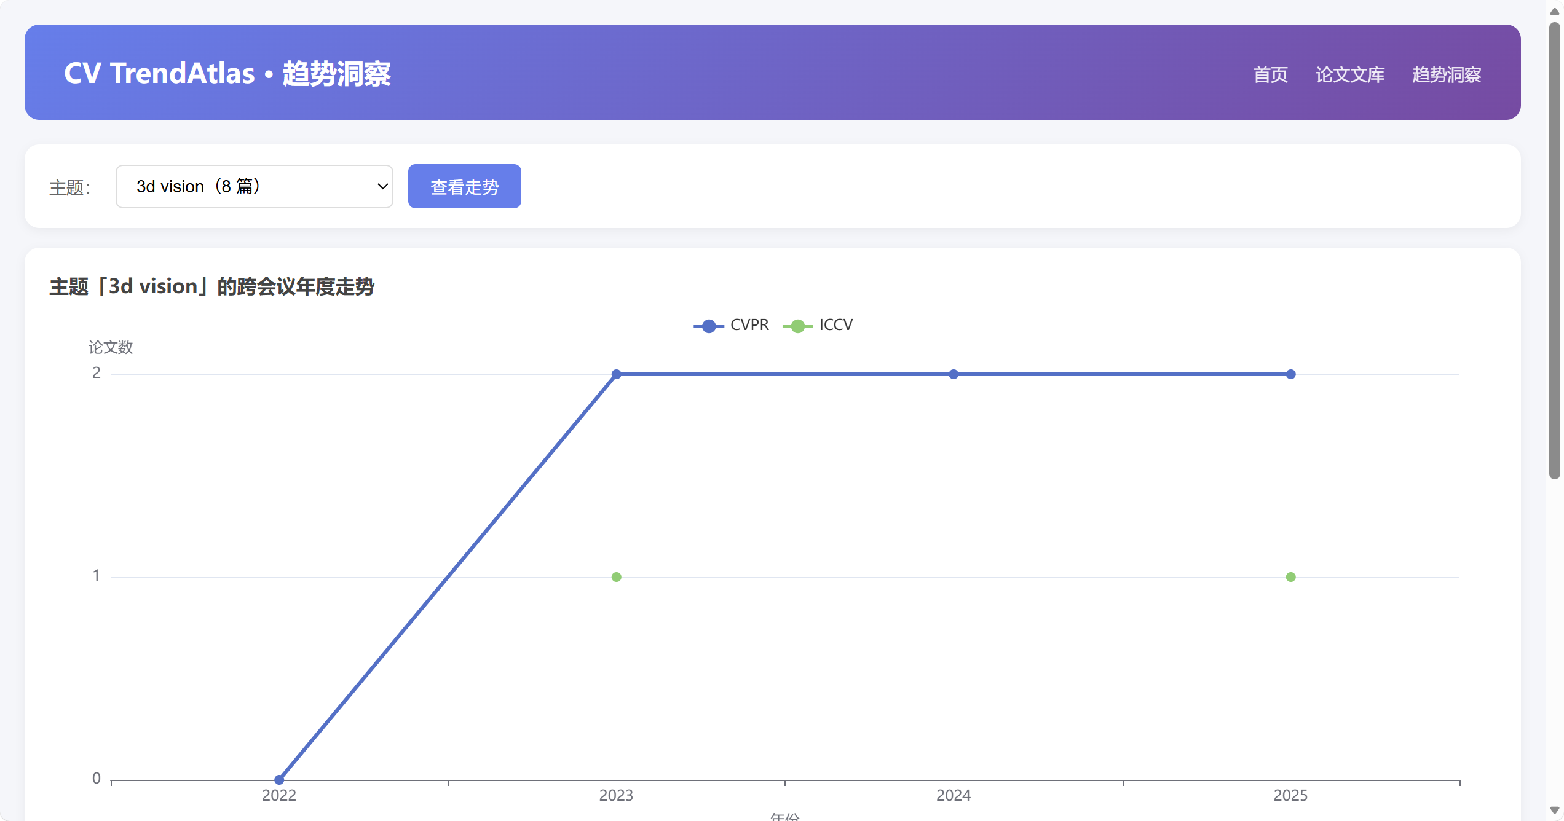
Task: Click page scrollbar down arrow
Action: [x=1555, y=811]
